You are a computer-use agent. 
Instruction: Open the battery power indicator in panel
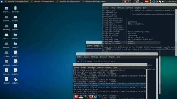click(x=150, y=1)
